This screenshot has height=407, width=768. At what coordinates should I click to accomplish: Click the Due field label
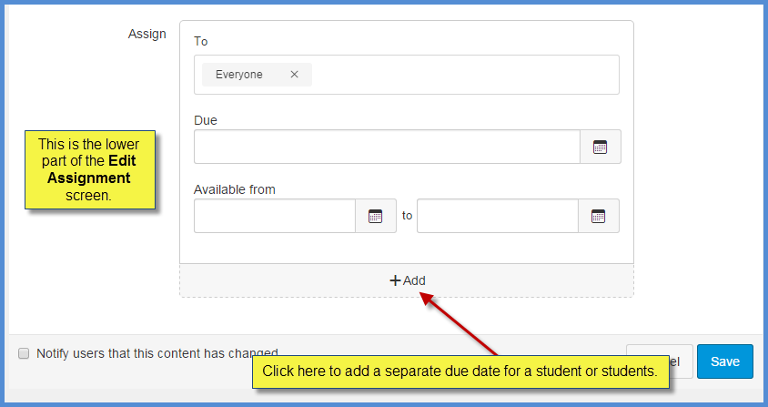[206, 119]
